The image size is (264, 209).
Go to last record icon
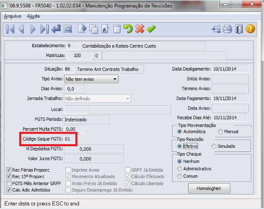pyautogui.click(x=44, y=29)
